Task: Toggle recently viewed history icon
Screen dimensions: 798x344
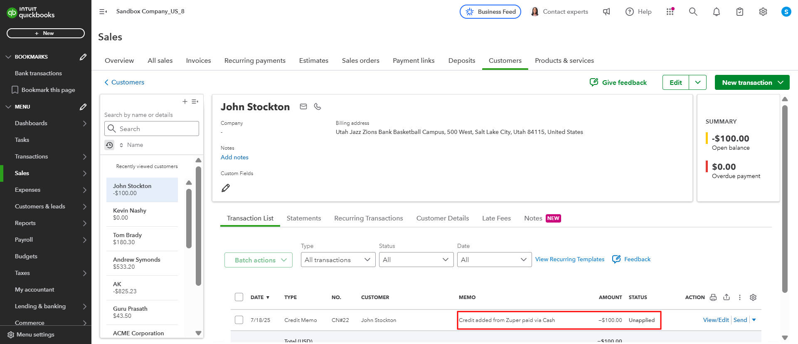Action: coord(109,145)
